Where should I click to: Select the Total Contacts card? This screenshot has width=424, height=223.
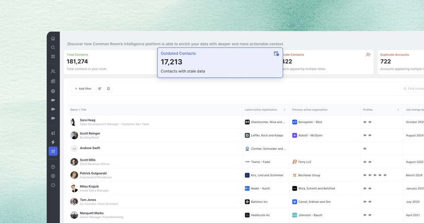(110, 62)
